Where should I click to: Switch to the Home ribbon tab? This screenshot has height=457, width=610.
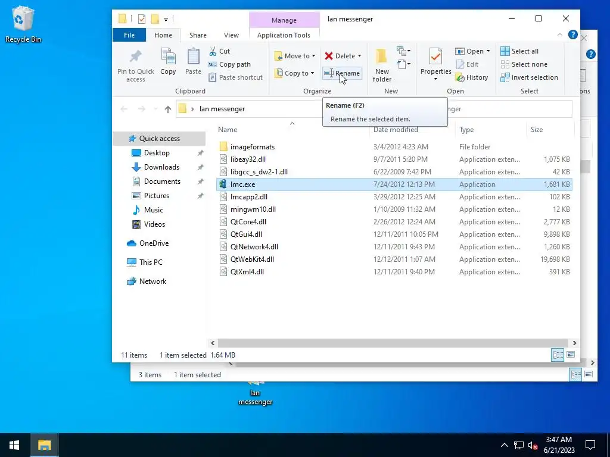point(163,35)
